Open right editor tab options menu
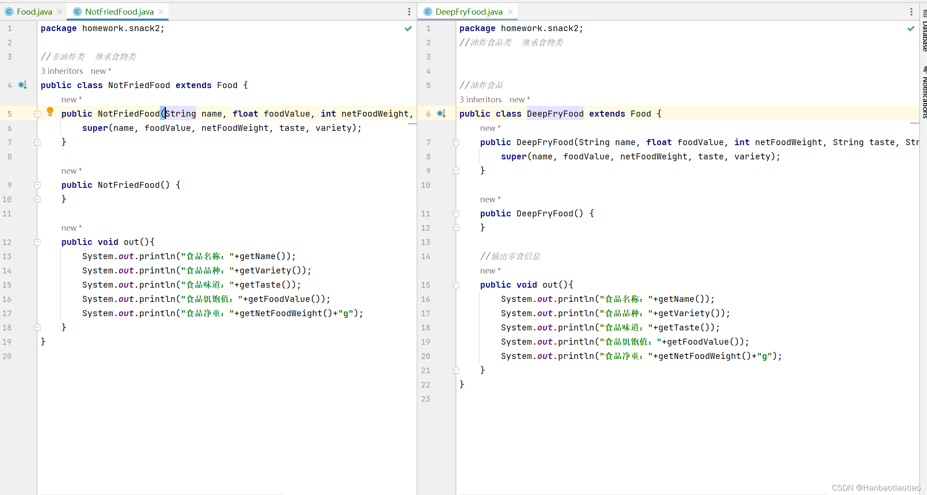Screen dimensions: 927x495 tap(911, 12)
